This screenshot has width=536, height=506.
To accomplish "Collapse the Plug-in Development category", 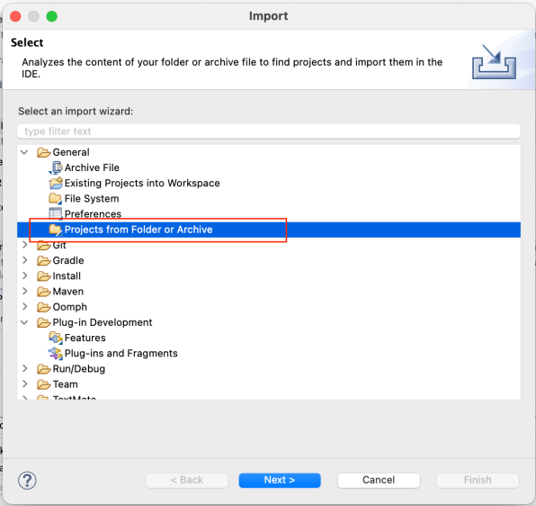I will pos(24,322).
